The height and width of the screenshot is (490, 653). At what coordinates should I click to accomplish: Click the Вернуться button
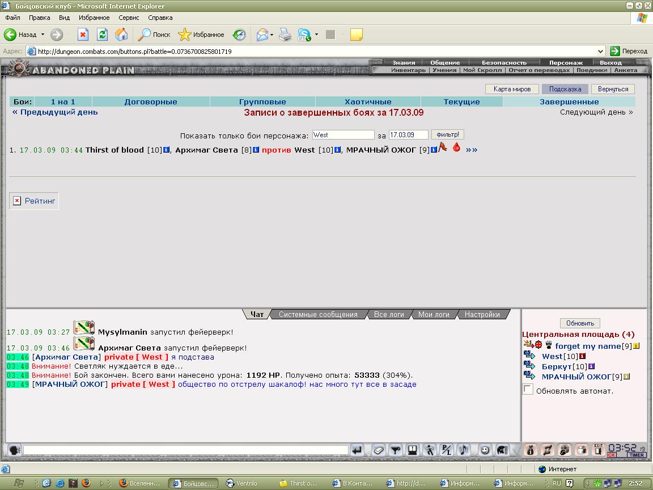tap(613, 88)
